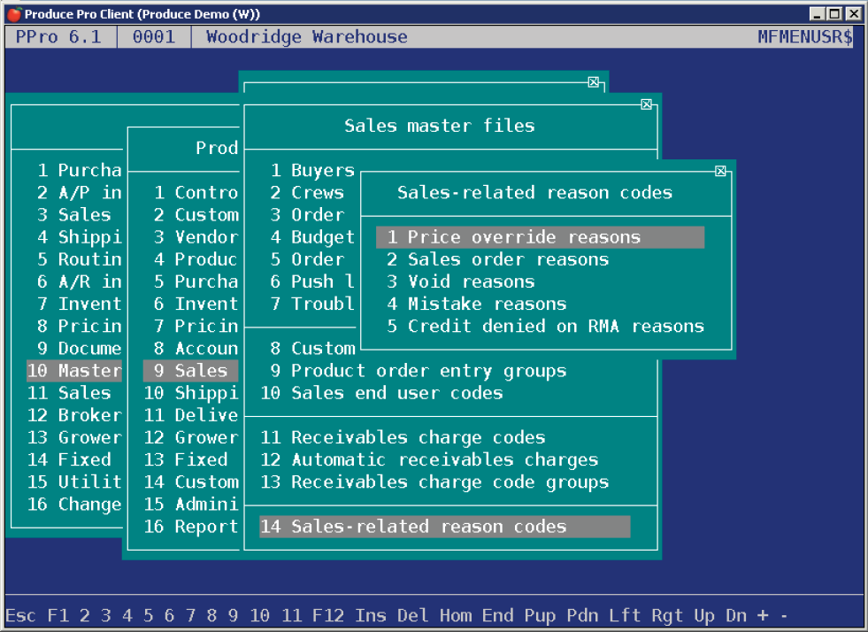Click Up key in bottom bar
Image resolution: width=868 pixels, height=632 pixels.
pos(704,615)
